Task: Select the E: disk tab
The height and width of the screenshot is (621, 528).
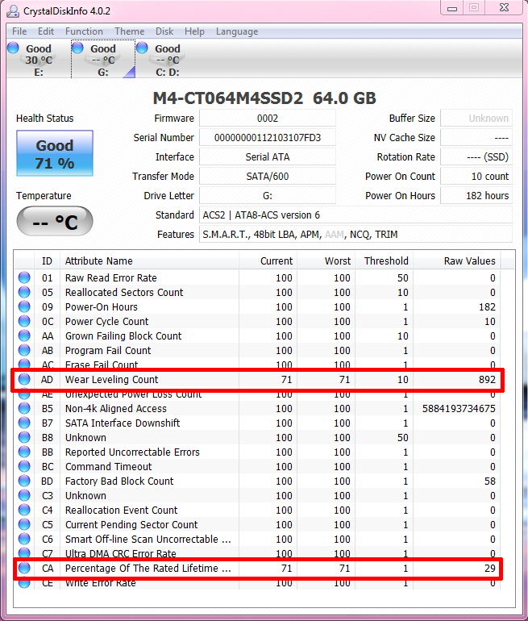Action: point(39,60)
